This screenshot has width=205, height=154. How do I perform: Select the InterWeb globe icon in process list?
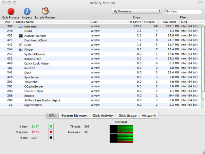pyautogui.click(x=21, y=26)
